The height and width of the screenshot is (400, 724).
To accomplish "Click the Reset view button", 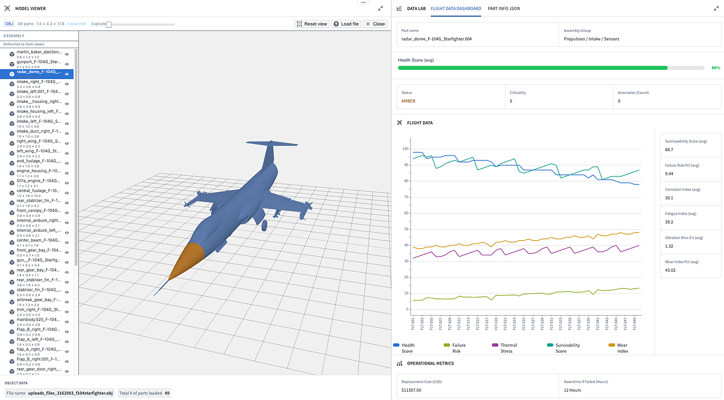I will coord(312,24).
